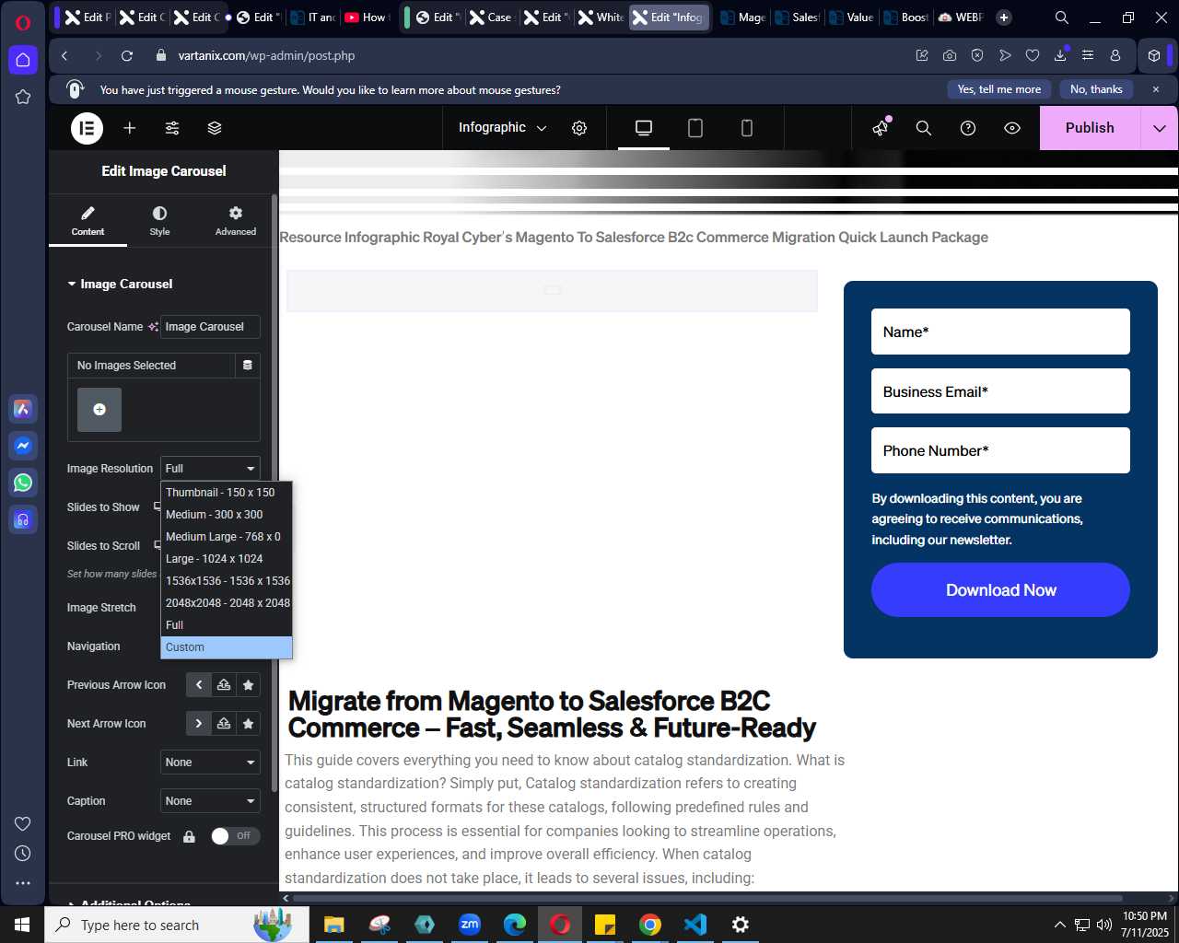Screen dimensions: 1179x943
Task: Click the Name* form field
Action: click(x=1000, y=332)
